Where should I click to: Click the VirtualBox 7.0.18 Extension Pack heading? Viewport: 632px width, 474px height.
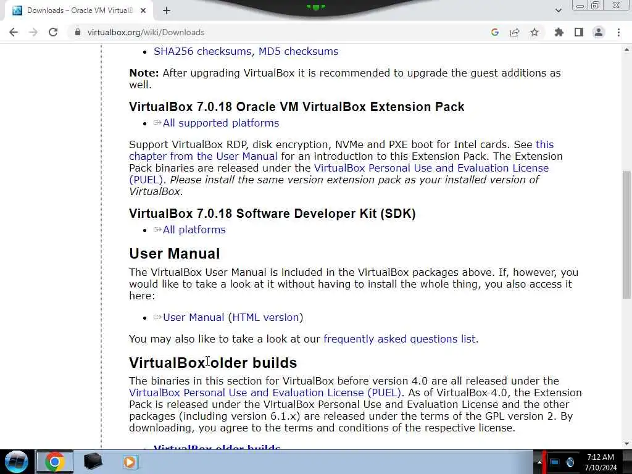tap(297, 107)
